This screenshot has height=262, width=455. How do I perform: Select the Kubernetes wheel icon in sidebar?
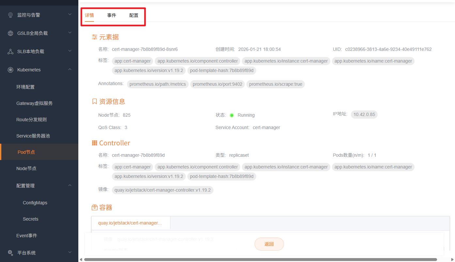click(x=10, y=69)
